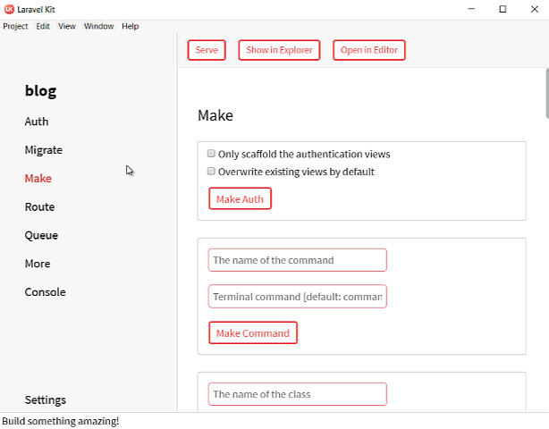Open the Project menu

click(x=15, y=26)
